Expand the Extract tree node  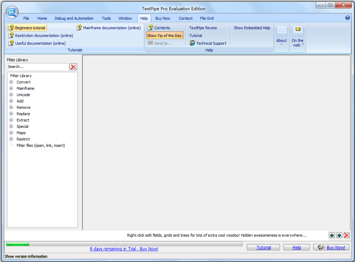click(x=11, y=120)
